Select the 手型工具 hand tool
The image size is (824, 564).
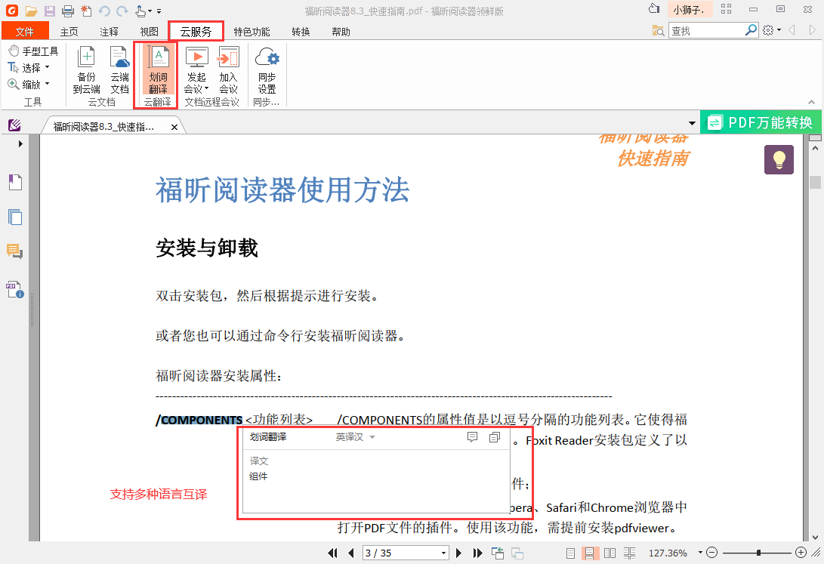[x=33, y=51]
